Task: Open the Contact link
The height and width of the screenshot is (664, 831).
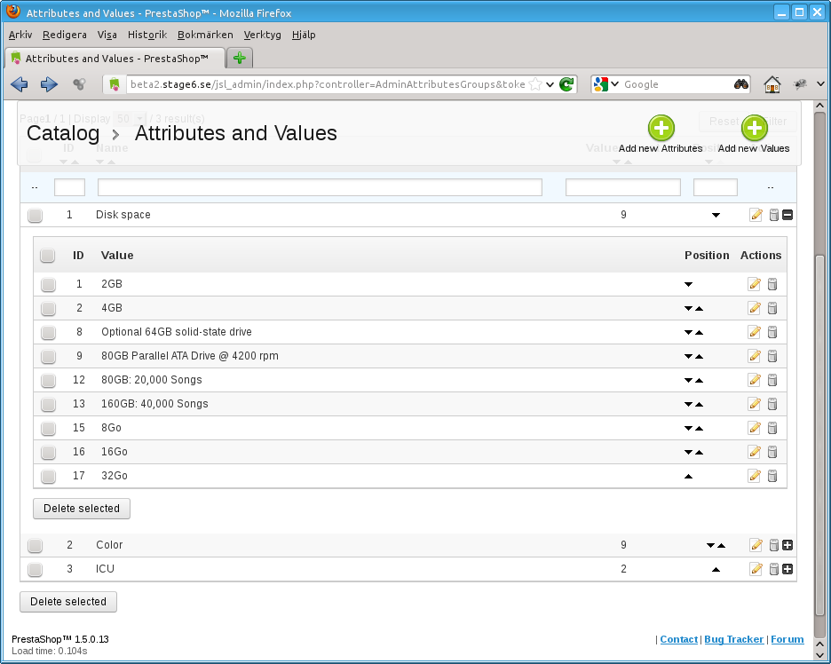Action: point(679,639)
